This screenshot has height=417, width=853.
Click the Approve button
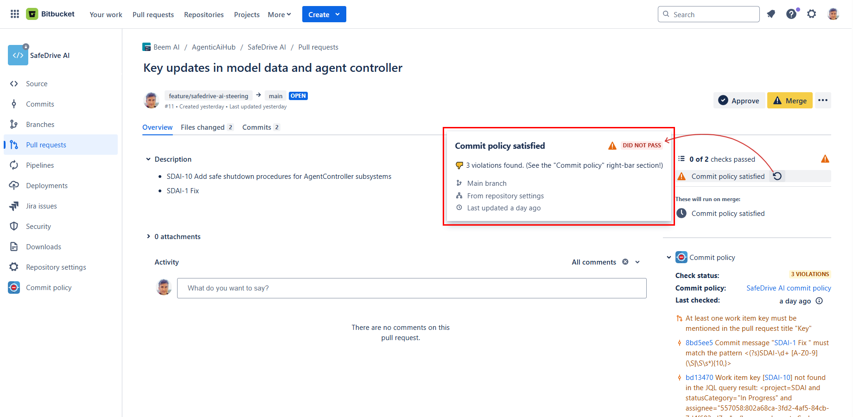pos(739,100)
